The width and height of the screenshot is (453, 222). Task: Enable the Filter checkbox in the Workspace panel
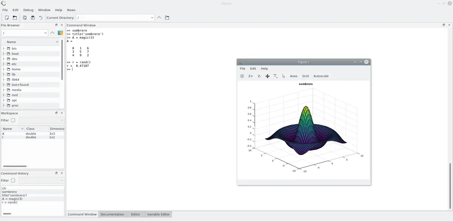click(x=14, y=120)
